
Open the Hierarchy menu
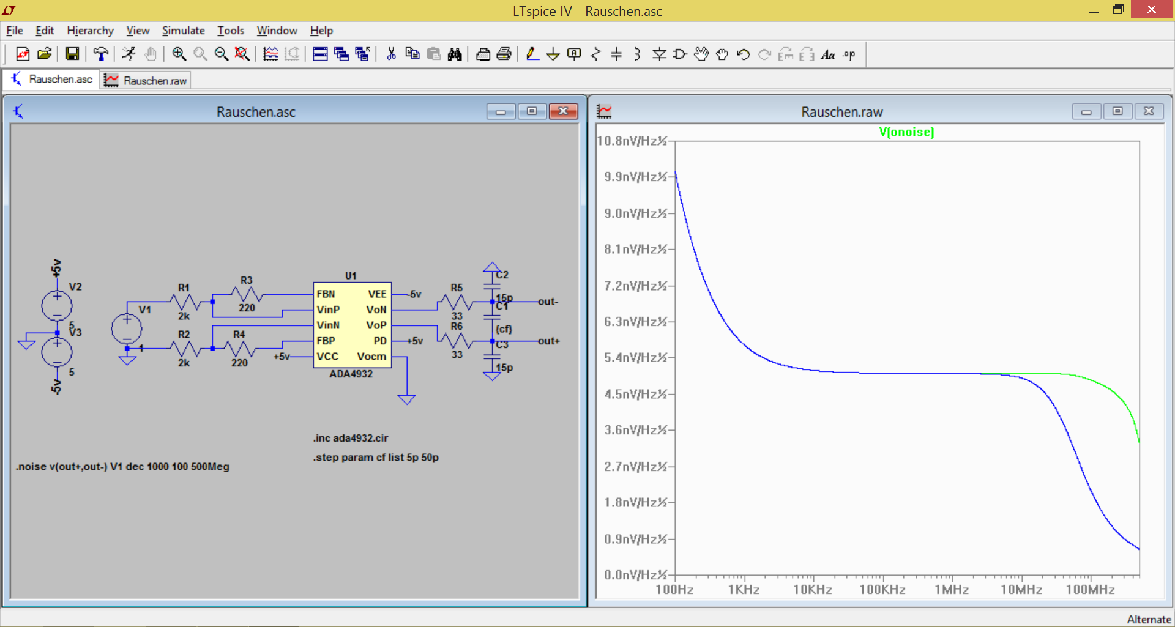pos(90,31)
